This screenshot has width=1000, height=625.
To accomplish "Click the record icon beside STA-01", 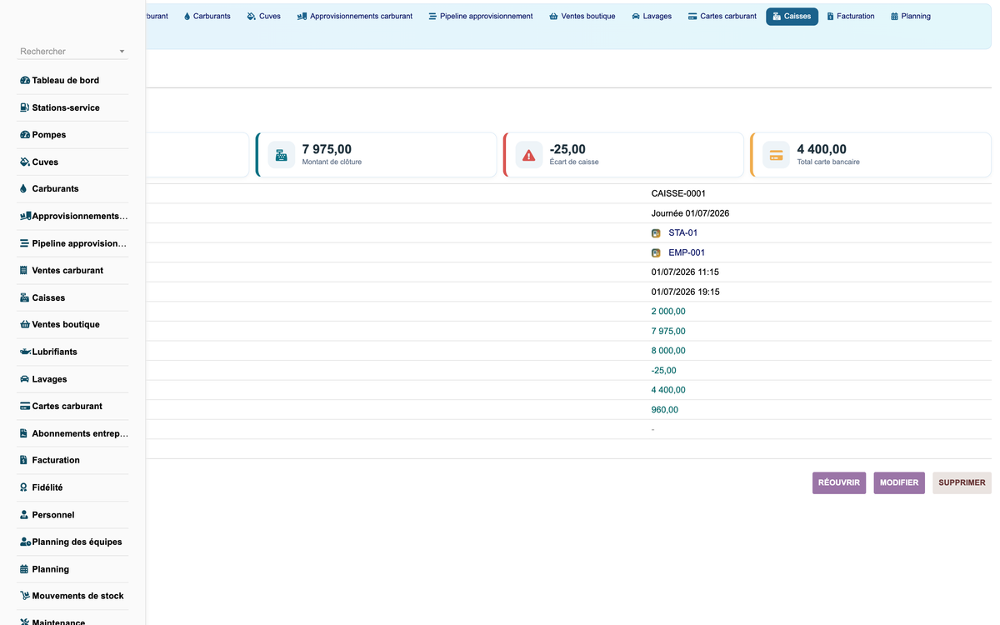I will coord(656,233).
